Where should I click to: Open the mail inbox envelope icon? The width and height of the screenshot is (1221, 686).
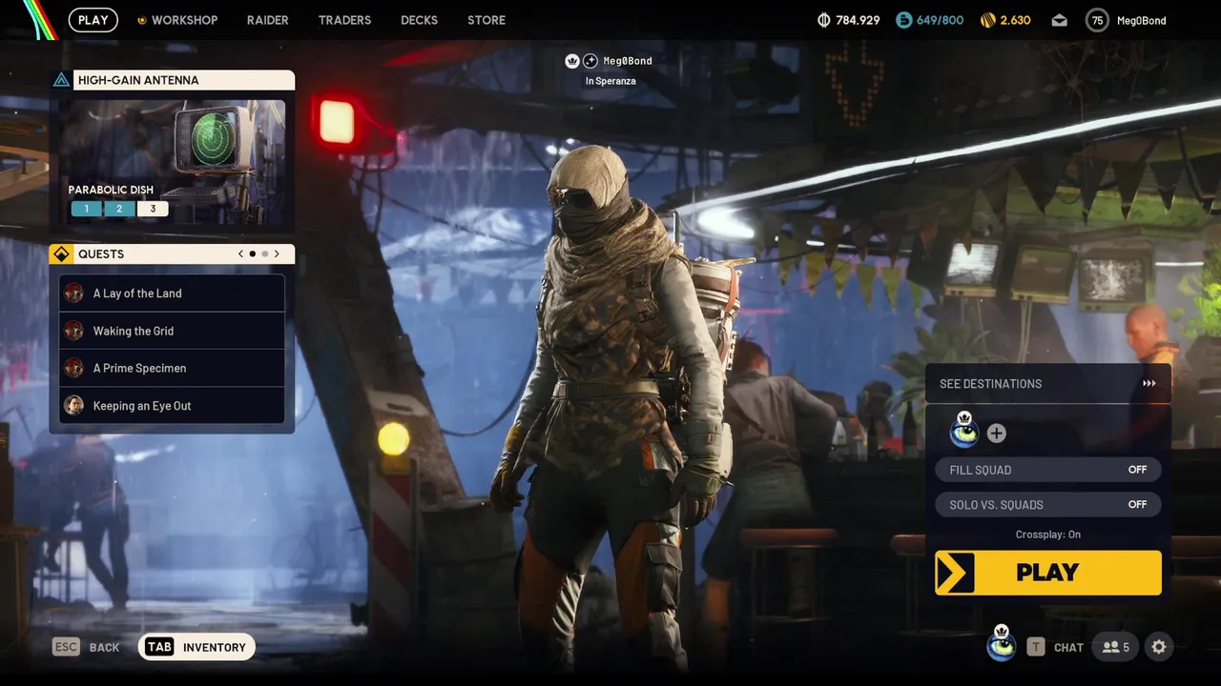pos(1059,20)
